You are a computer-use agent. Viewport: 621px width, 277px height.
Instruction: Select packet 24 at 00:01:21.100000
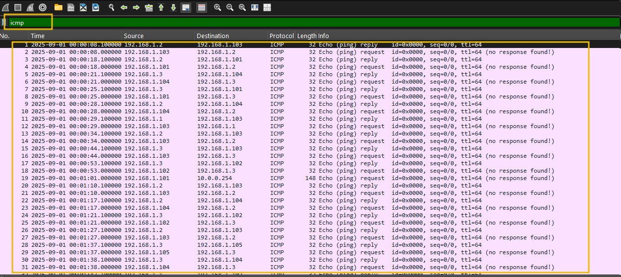tap(310, 215)
